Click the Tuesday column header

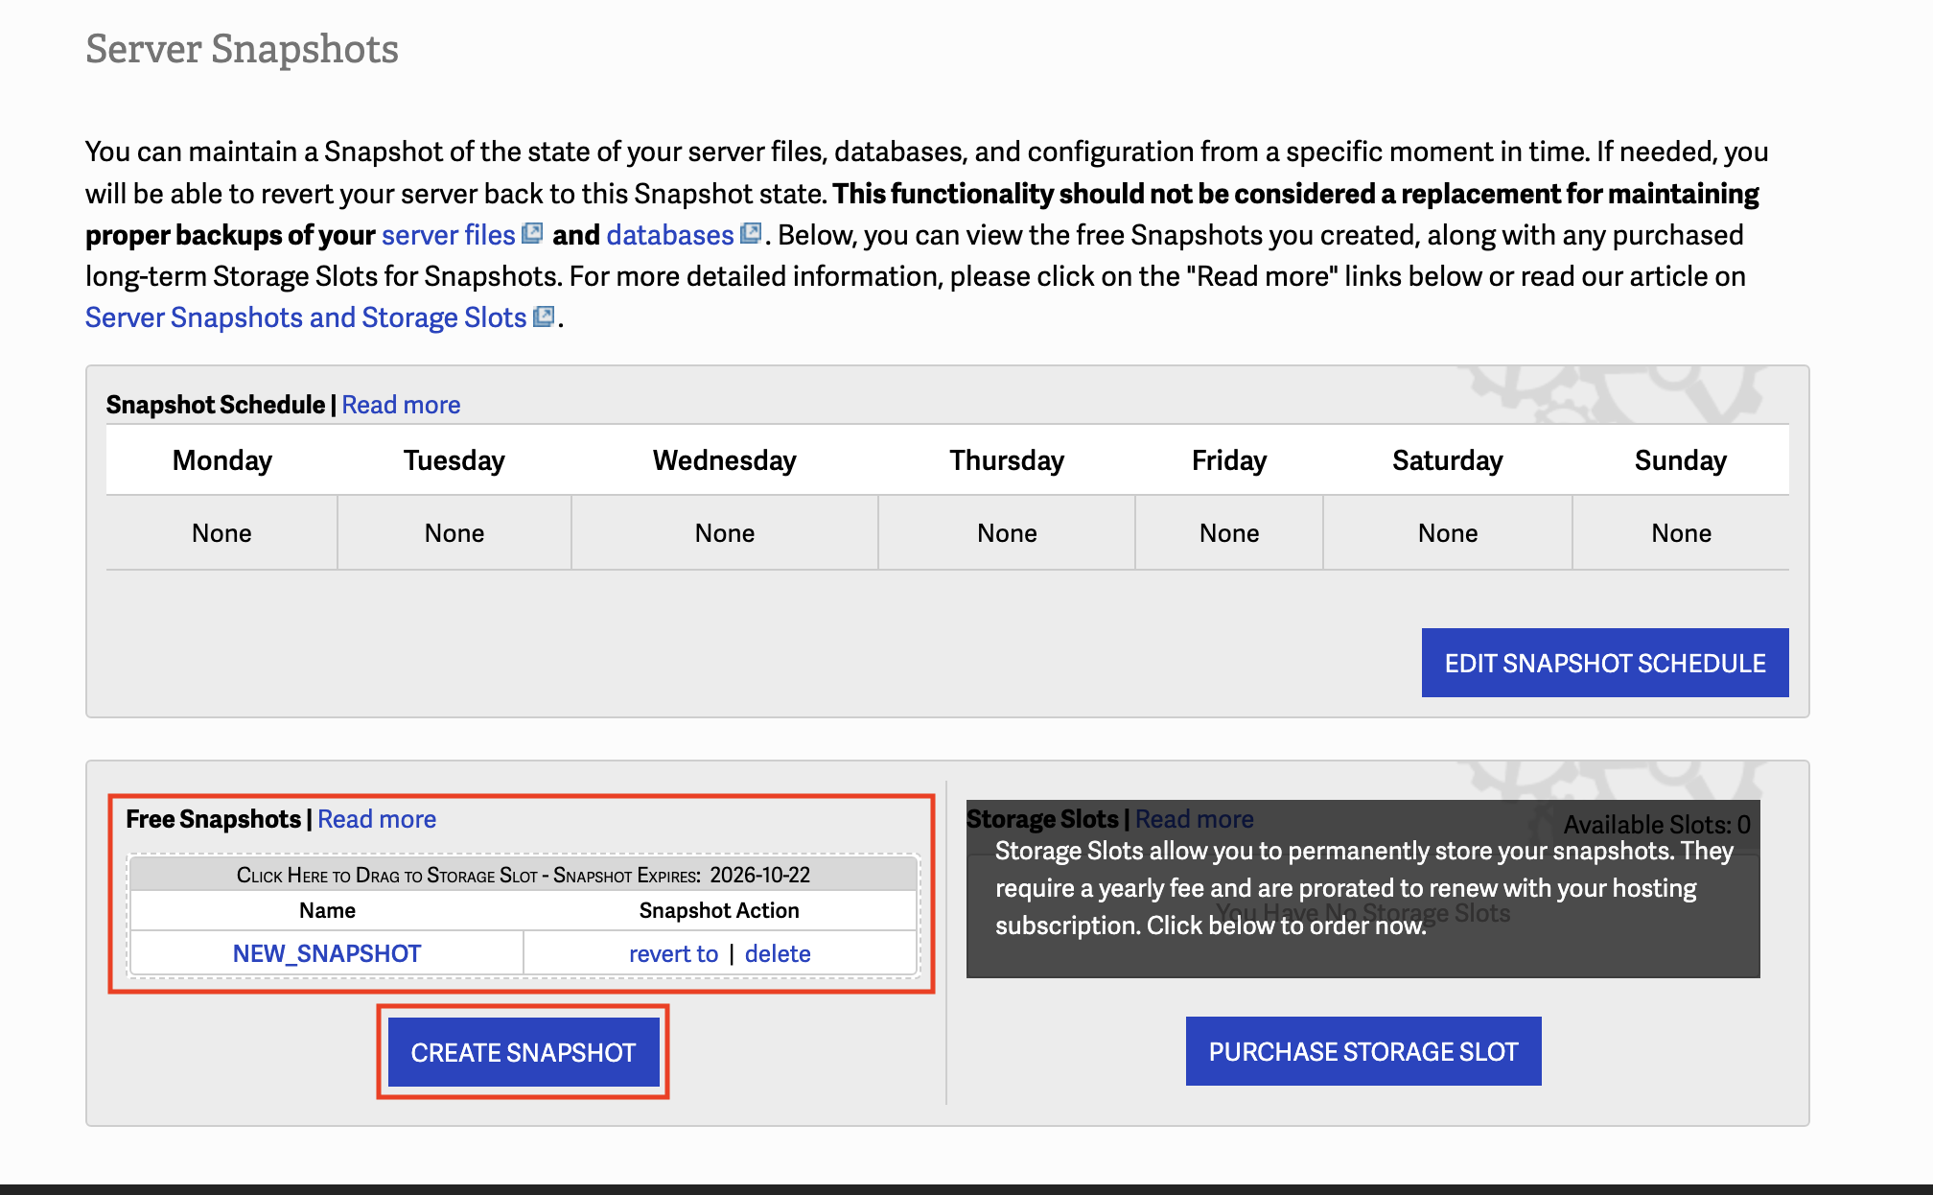click(454, 460)
